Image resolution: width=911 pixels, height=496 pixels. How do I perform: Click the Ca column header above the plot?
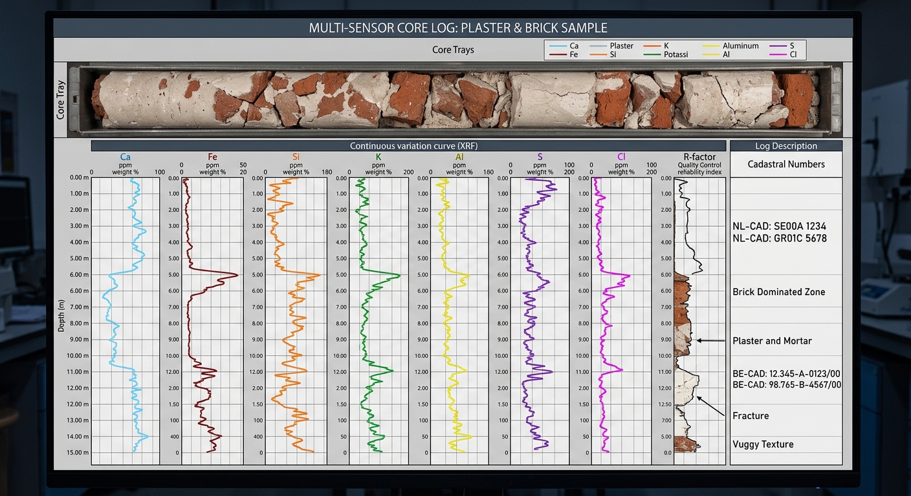pyautogui.click(x=126, y=157)
